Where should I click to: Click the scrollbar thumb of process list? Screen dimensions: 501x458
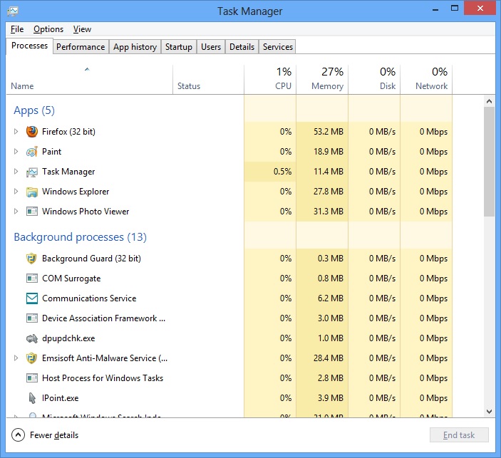pos(489,162)
